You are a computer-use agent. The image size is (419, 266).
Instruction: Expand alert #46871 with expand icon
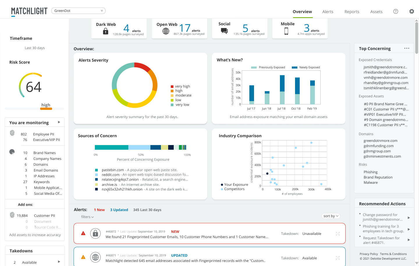338,258
